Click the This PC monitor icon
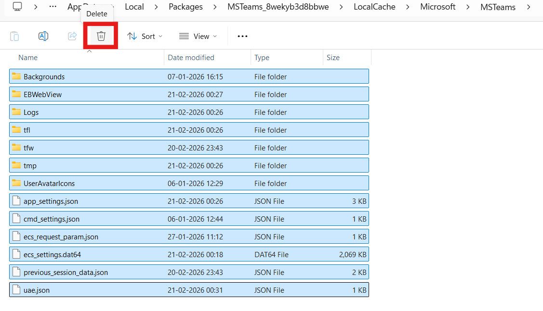 (17, 7)
